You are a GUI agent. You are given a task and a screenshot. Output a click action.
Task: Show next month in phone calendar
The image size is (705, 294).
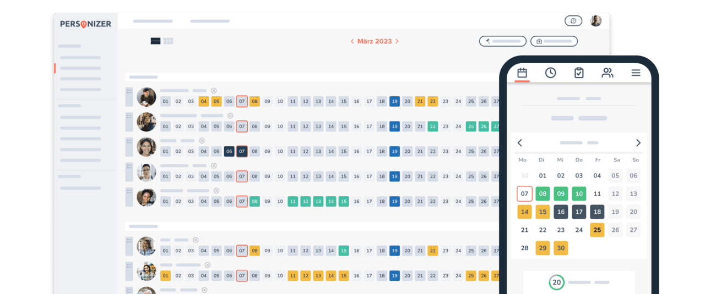(638, 143)
